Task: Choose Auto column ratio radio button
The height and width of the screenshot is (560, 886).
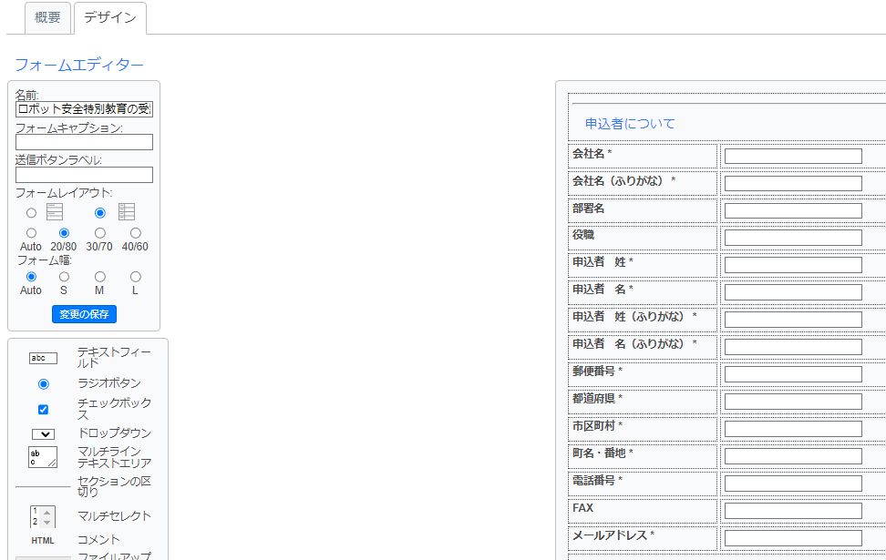Action: point(31,232)
